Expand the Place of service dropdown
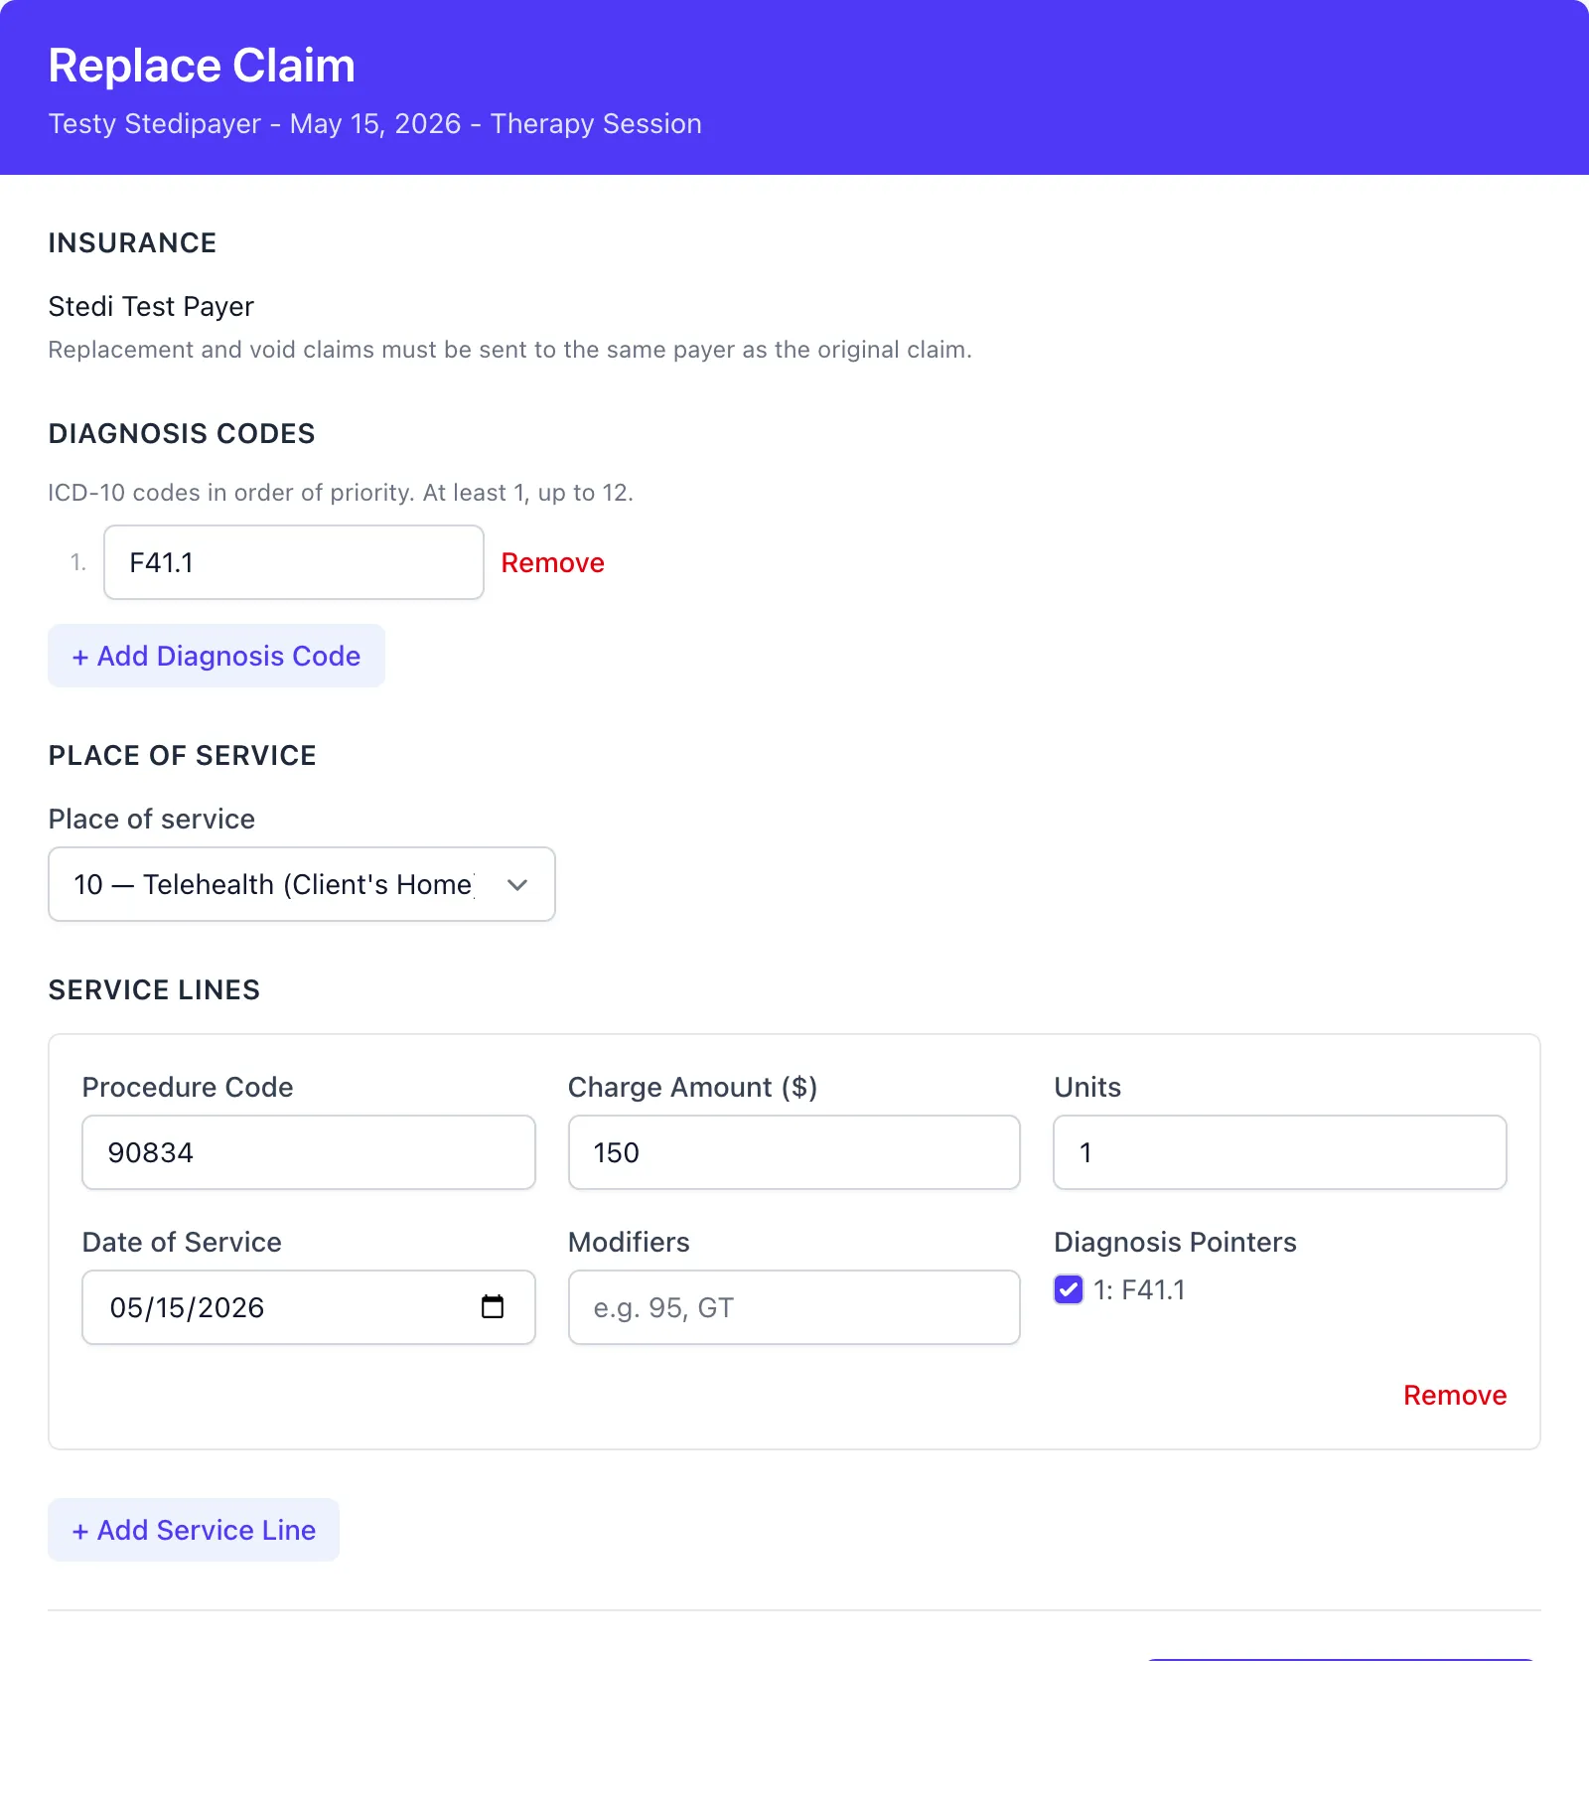Image resolution: width=1589 pixels, height=1802 pixels. pyautogui.click(x=302, y=884)
